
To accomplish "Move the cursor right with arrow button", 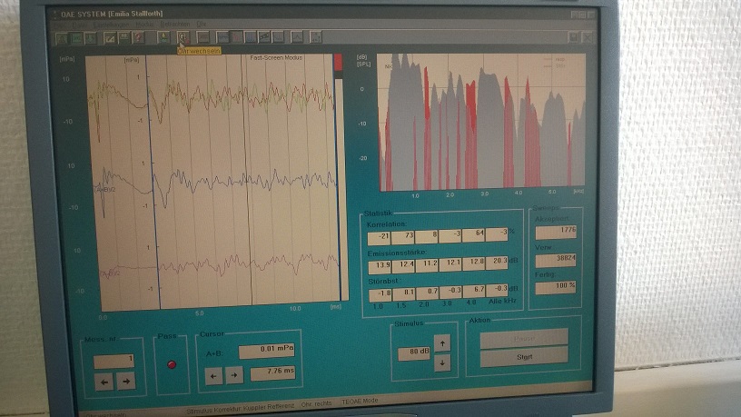I will (232, 374).
